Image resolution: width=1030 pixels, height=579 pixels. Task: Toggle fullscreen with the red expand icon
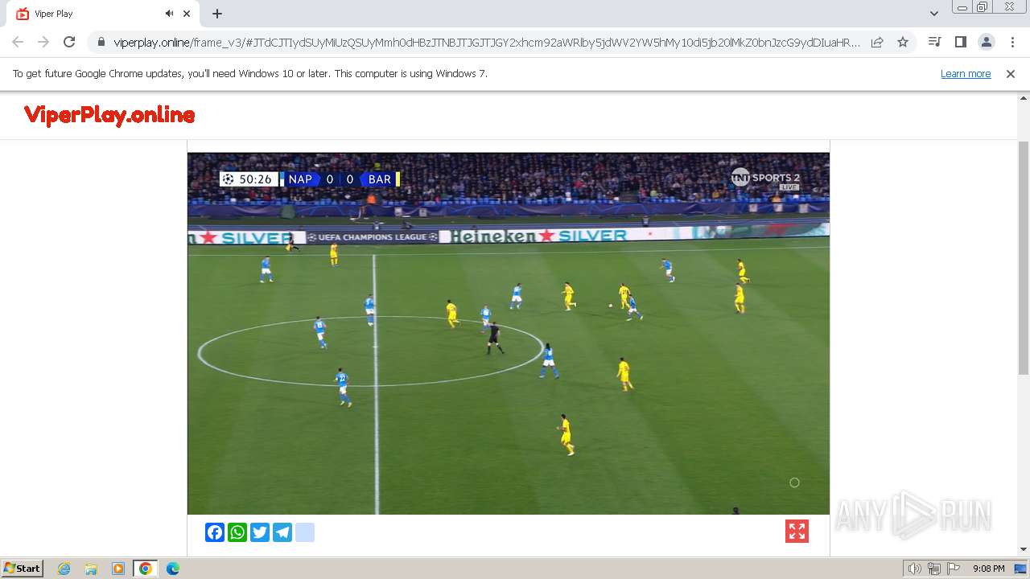click(797, 532)
